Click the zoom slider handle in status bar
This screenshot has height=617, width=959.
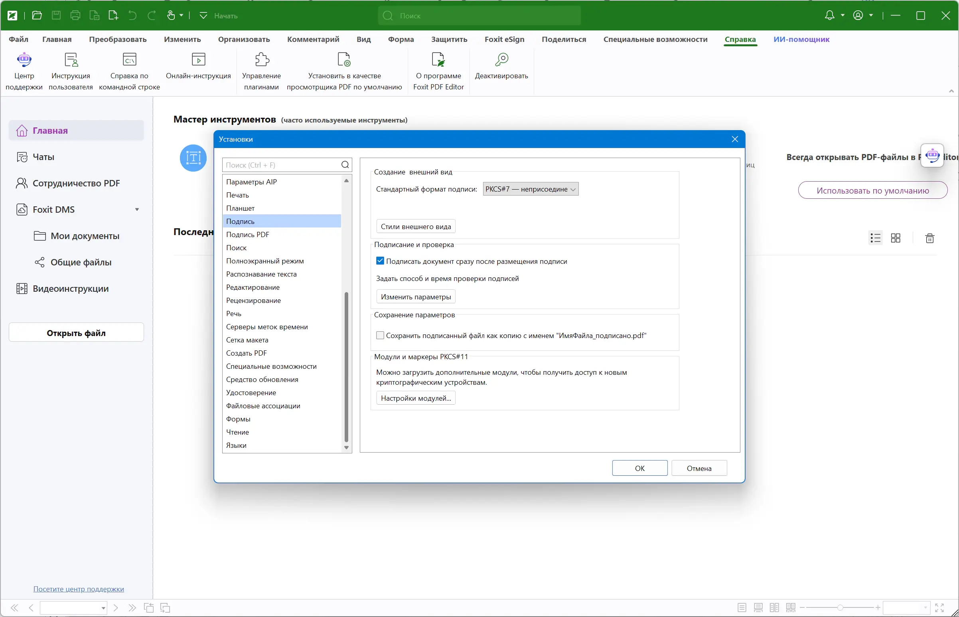click(x=840, y=608)
